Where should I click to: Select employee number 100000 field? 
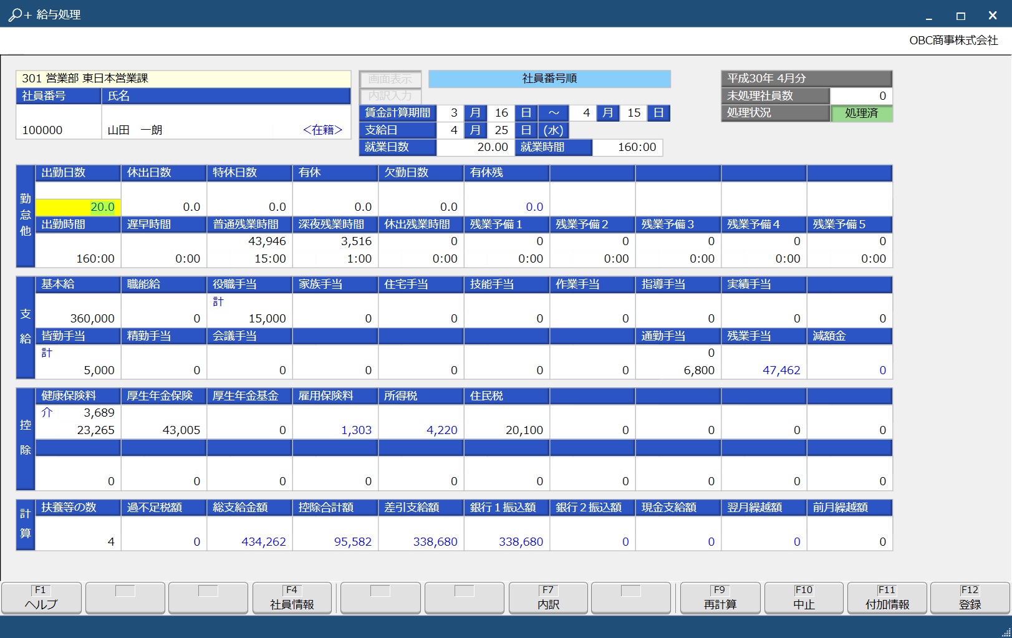(58, 130)
